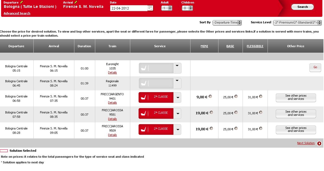Click the 2ª CLASSE label for train 9401
Screen dimensions: 324x171
(x=161, y=97)
